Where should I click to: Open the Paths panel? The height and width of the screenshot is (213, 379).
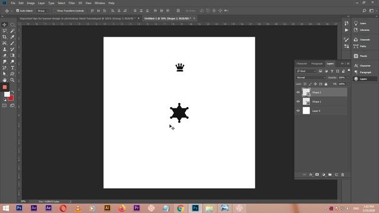coord(363,46)
